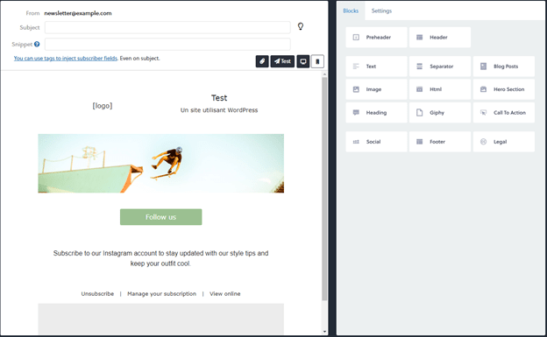Select the Test site title text
This screenshot has width=547, height=337.
click(219, 98)
